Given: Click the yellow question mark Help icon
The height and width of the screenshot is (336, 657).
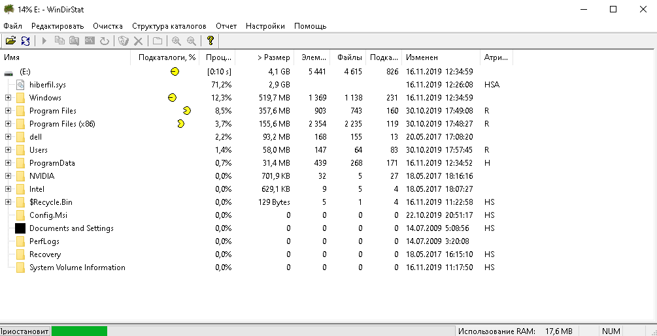Looking at the screenshot, I should click(211, 40).
